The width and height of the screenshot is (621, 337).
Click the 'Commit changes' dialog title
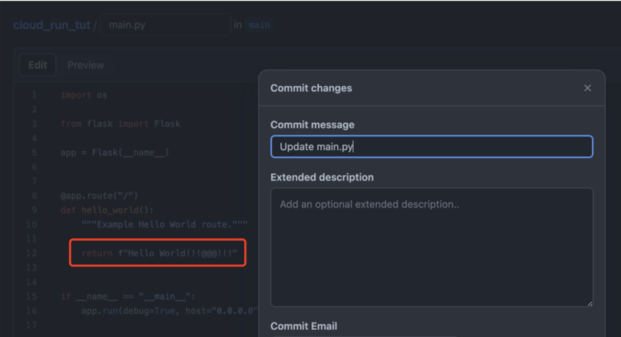tap(311, 88)
